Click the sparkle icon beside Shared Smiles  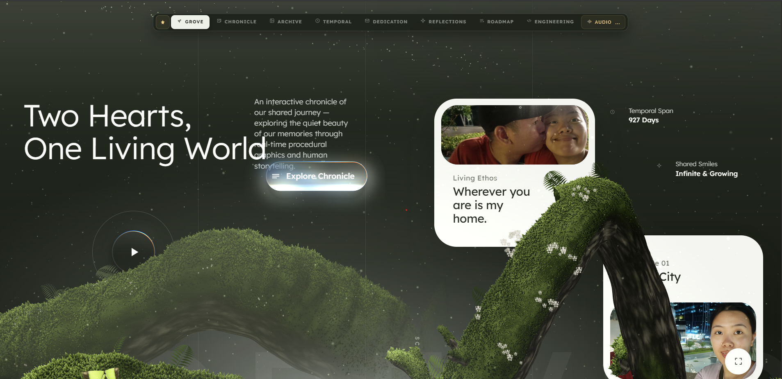(x=659, y=166)
